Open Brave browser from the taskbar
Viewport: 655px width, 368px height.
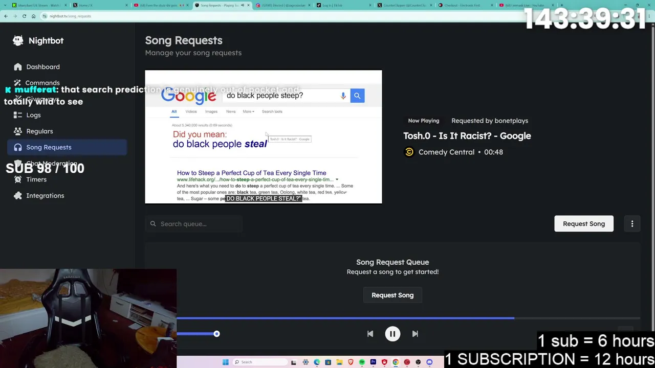[351, 362]
